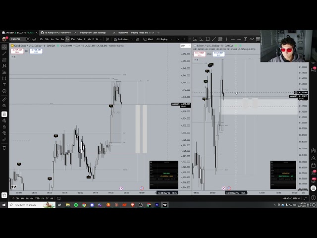Open the forecasting and measurement tools
This screenshot has height=238, width=317.
click(x=4, y=72)
